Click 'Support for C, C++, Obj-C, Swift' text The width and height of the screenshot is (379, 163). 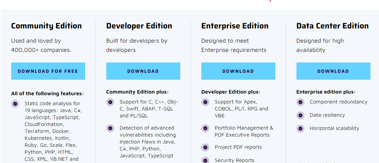click(149, 109)
